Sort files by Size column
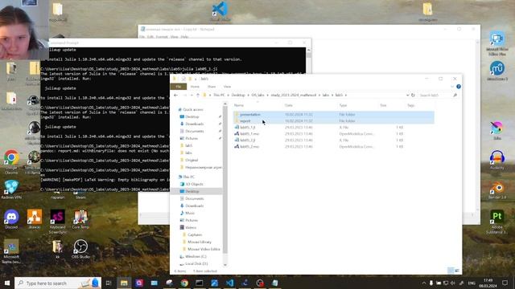Viewport: 515px width, 289px height. point(383,105)
